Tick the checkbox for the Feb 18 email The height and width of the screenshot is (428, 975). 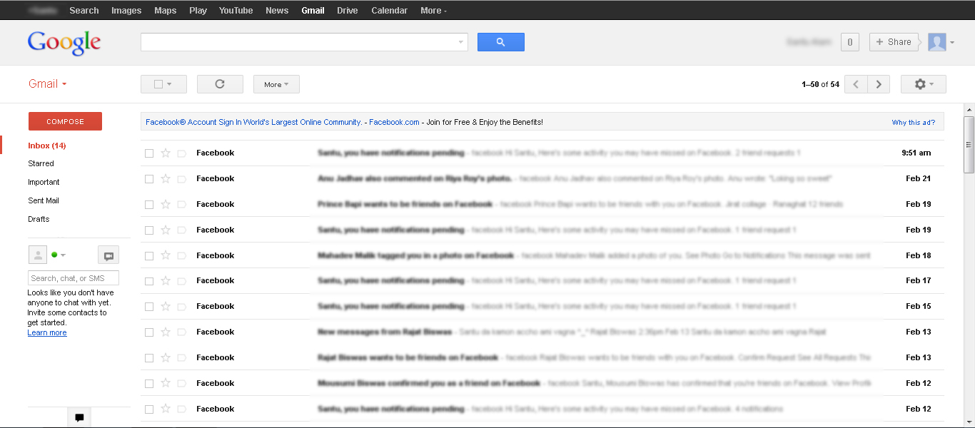point(149,256)
